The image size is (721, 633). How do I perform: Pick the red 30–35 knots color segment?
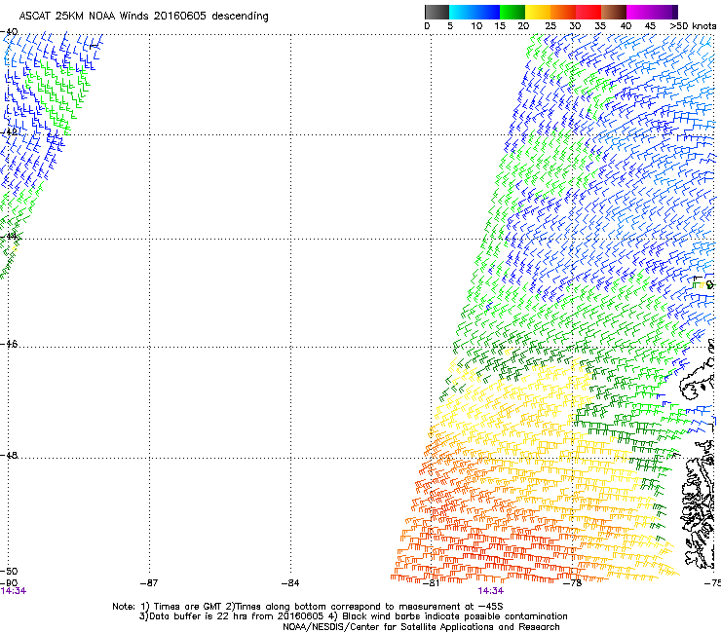click(588, 12)
